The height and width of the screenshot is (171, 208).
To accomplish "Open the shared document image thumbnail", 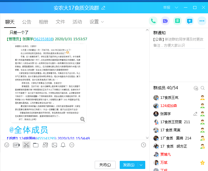I will [x=48, y=83].
